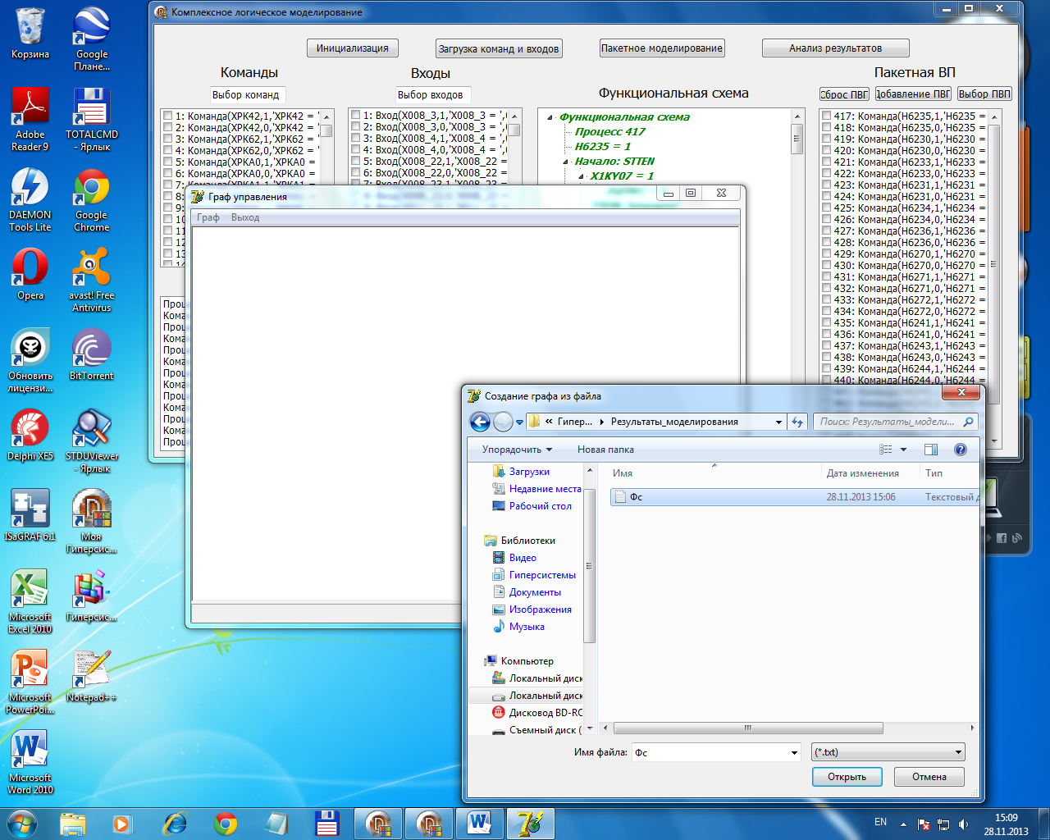Open the file type (*.txt) dropdown

(x=888, y=752)
